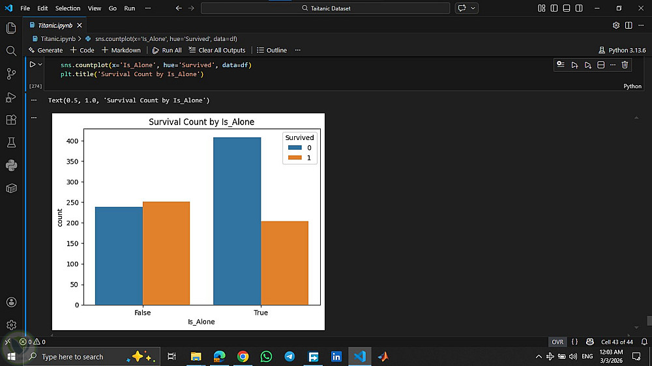Screen dimensions: 652x366
Task: Open notebook toolbar more actions ellipsis
Action: coord(298,50)
